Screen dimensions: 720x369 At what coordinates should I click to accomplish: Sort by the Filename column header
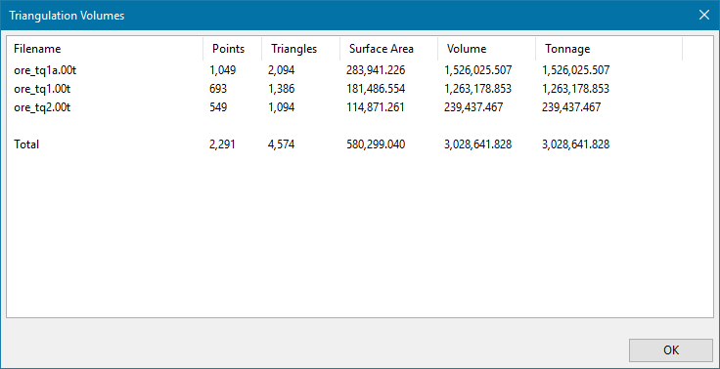pyautogui.click(x=105, y=49)
